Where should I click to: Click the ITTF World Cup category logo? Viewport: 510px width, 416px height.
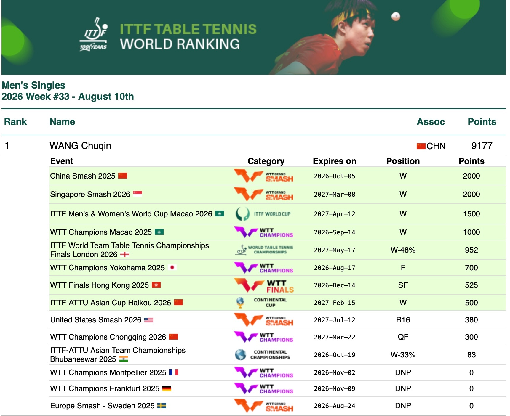coord(263,214)
